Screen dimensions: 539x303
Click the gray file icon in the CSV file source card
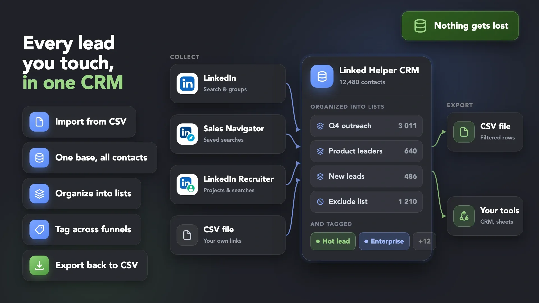(187, 235)
